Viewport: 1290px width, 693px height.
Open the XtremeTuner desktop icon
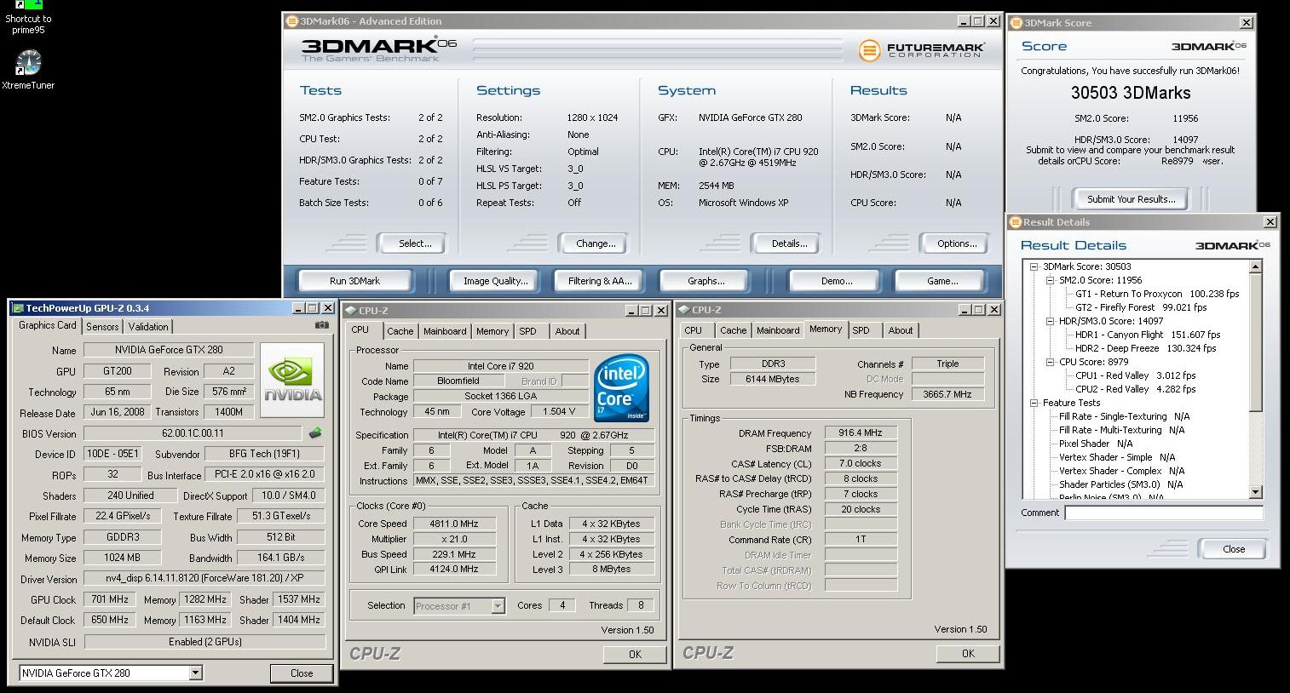pyautogui.click(x=28, y=70)
